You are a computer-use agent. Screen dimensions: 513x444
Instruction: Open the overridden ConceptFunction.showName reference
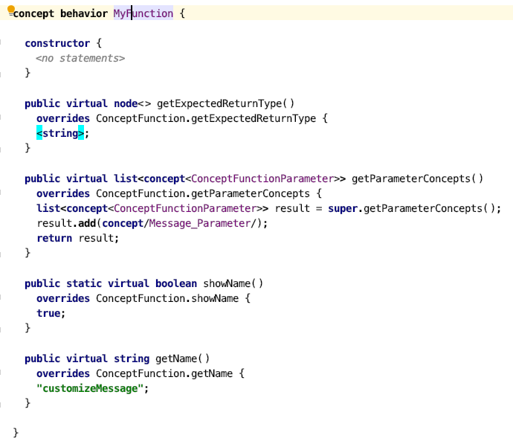167,298
